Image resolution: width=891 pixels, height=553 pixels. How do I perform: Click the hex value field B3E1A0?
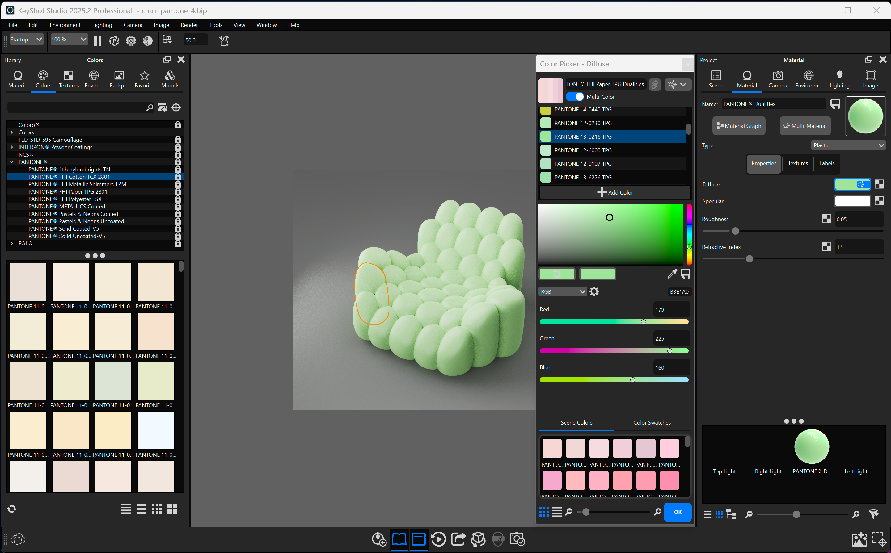pos(679,291)
